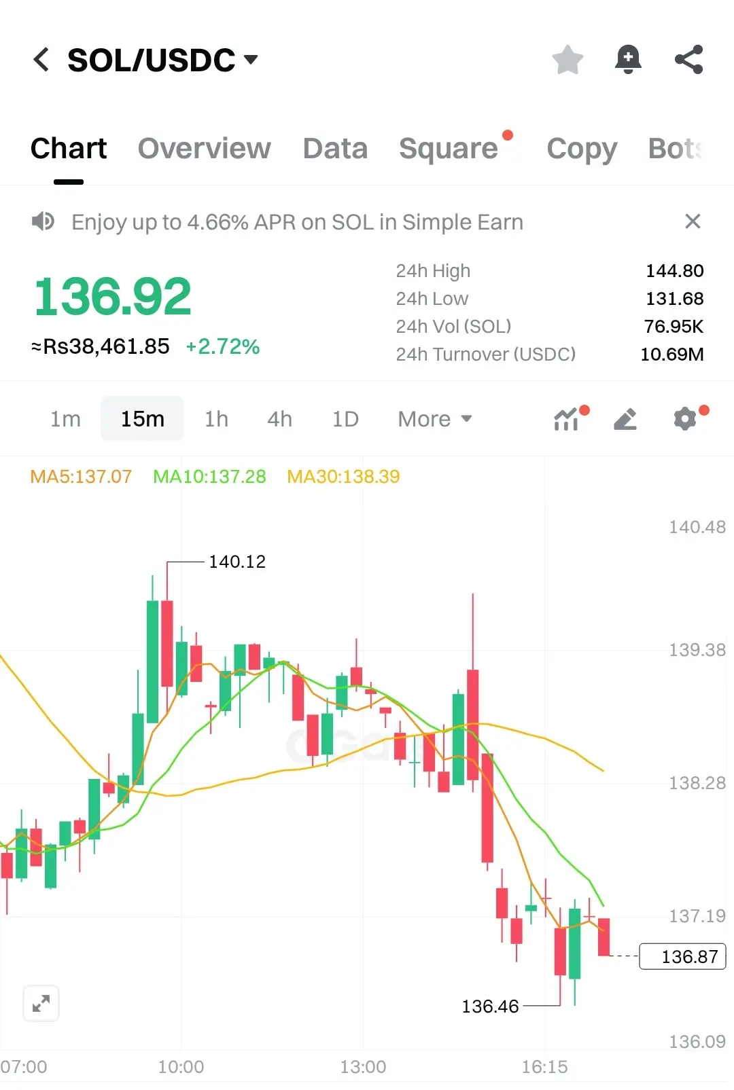Switch to the Overview tab

click(x=205, y=149)
